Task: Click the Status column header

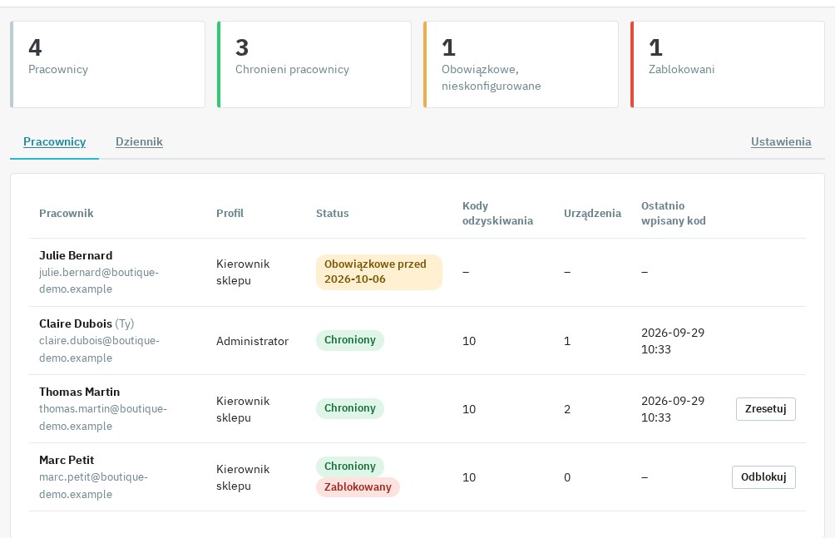Action: (333, 213)
